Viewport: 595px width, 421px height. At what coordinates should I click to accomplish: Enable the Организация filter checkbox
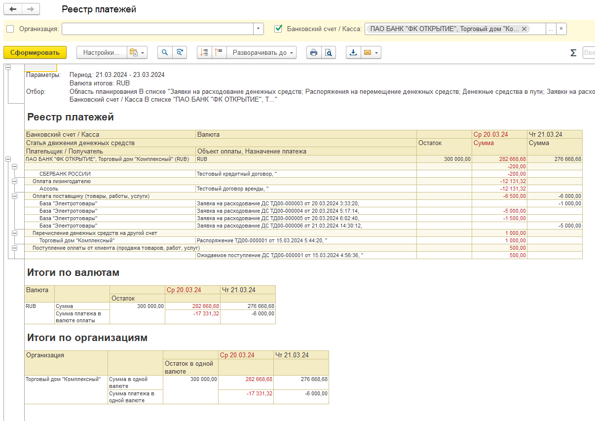click(10, 29)
